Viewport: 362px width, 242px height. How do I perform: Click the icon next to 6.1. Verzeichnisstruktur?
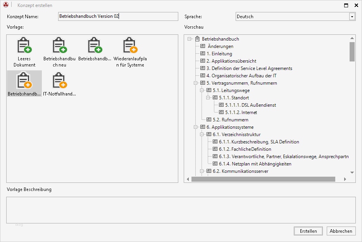209,135
